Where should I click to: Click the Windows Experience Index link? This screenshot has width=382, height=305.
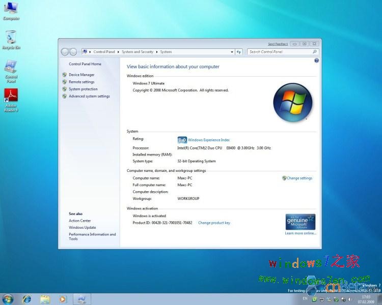209,140
